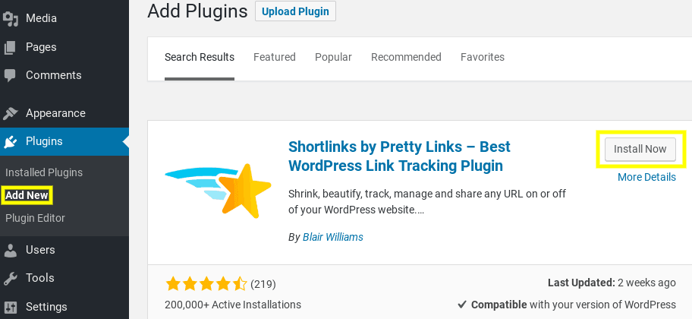This screenshot has height=319, width=692.
Task: Click the Upload Plugin button
Action: click(x=295, y=11)
